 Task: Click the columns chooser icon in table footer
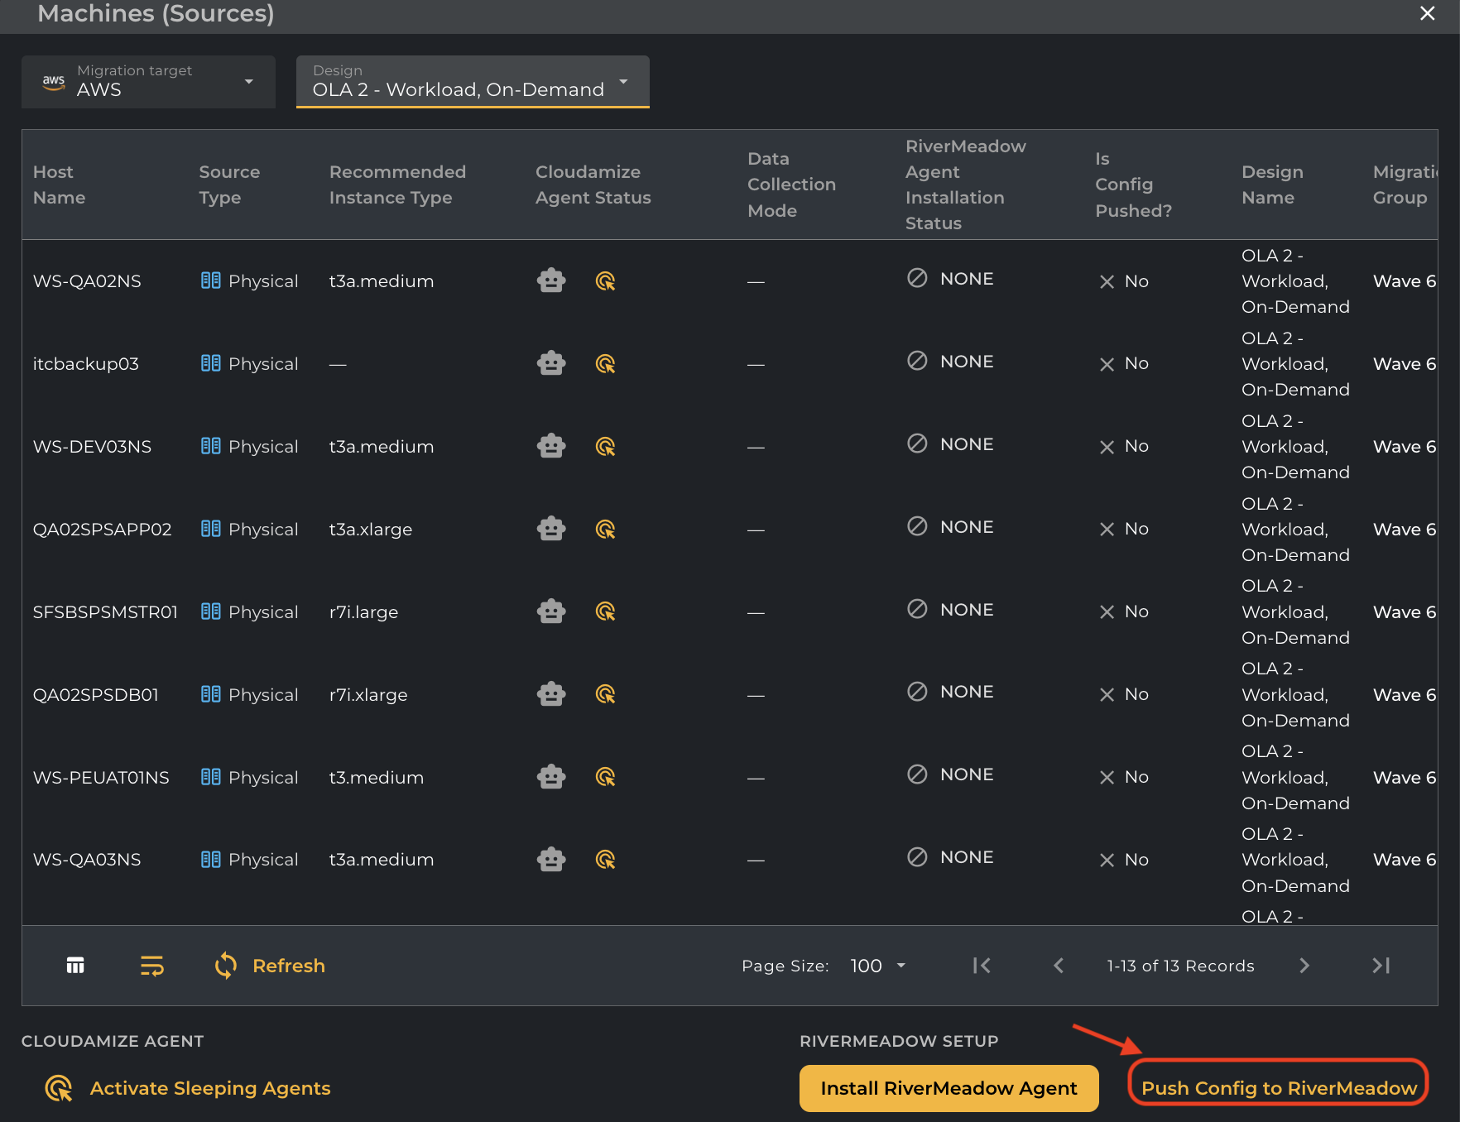click(75, 966)
